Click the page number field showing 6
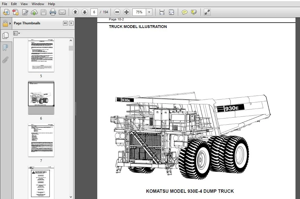This screenshot has width=300, height=199. pos(94,12)
